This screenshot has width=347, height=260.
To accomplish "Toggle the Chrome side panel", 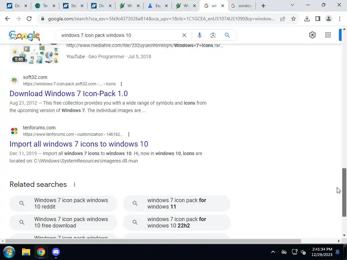I will (318, 19).
